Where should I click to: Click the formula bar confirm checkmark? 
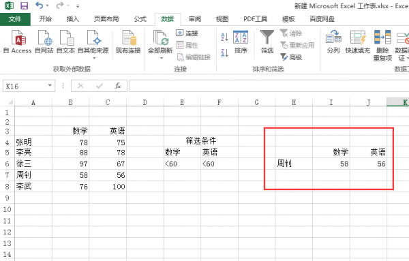pyautogui.click(x=99, y=86)
